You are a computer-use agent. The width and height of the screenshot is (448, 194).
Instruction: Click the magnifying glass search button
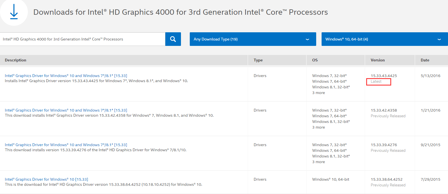click(x=173, y=39)
